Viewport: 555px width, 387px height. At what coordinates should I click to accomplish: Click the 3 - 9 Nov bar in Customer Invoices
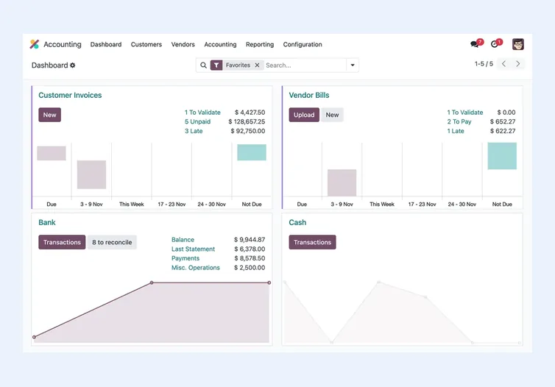[91, 174]
